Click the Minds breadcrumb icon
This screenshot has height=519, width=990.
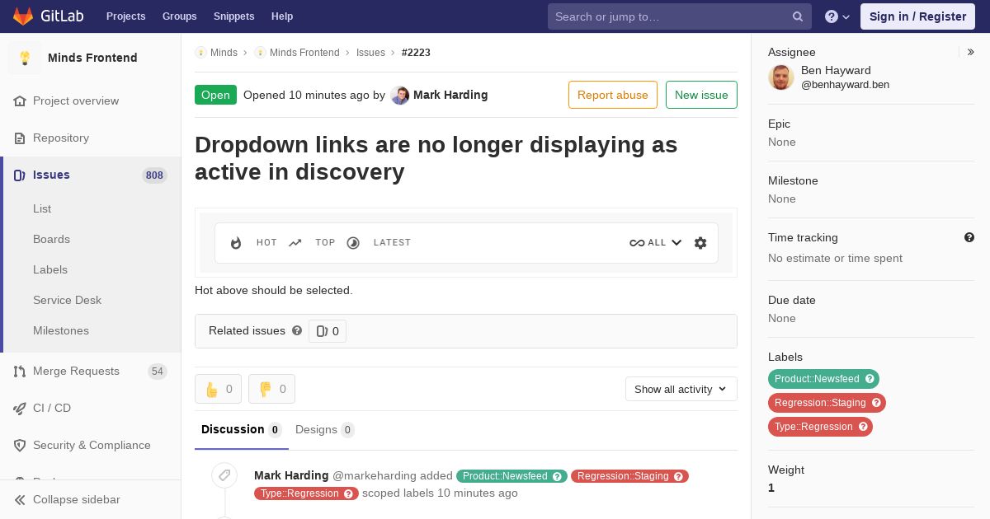[200, 53]
